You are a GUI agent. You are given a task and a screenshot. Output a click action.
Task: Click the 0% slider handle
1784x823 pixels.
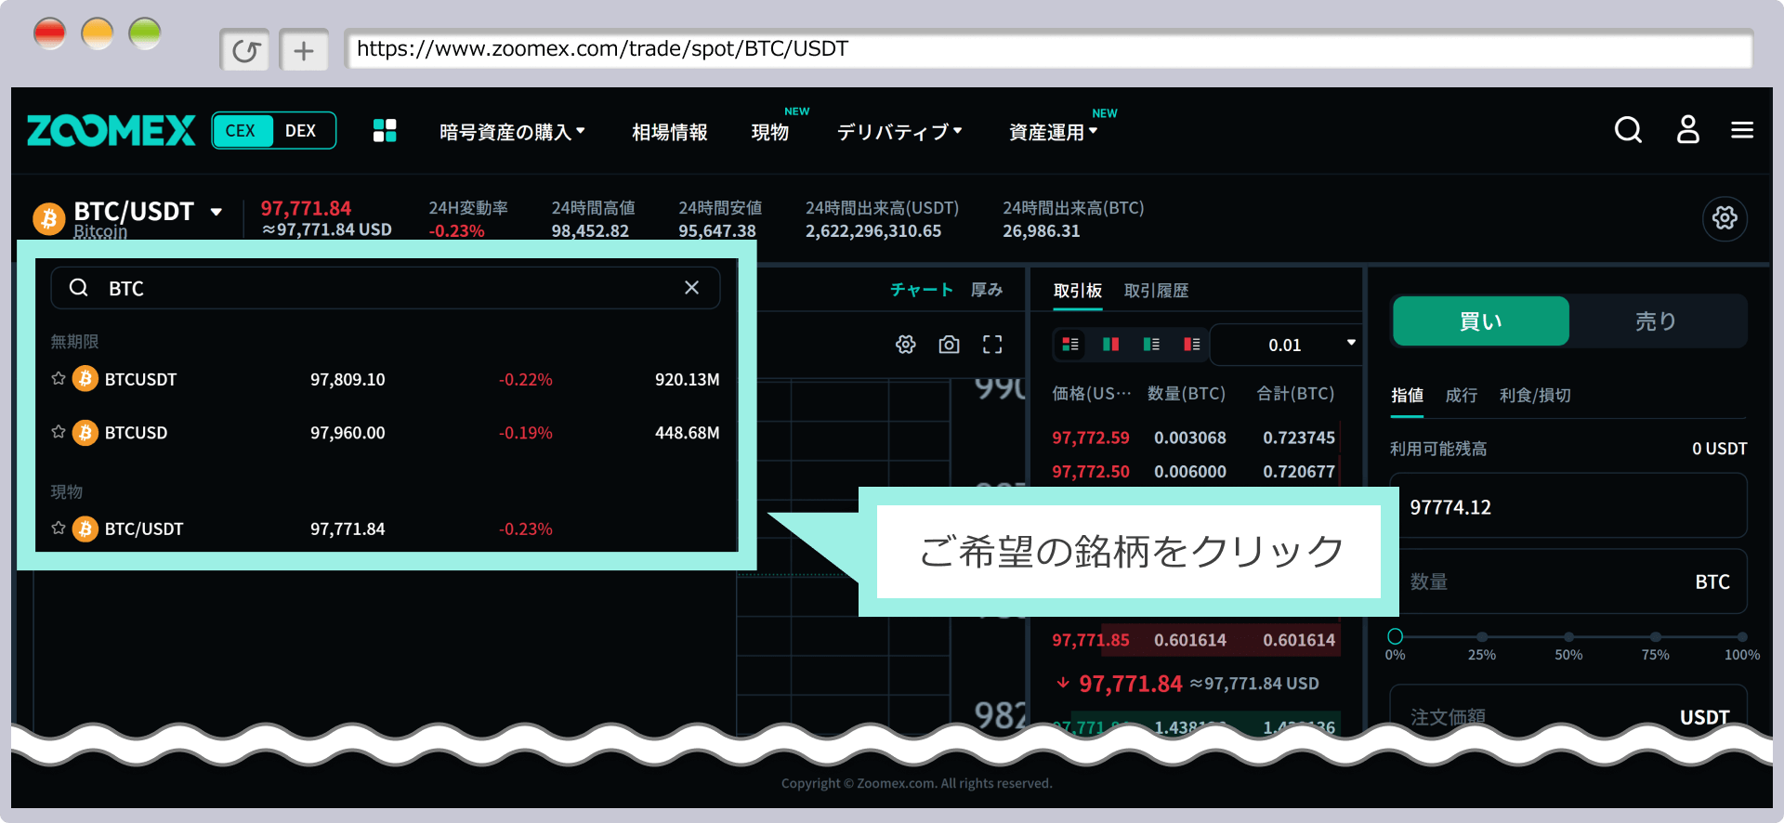coord(1395,636)
